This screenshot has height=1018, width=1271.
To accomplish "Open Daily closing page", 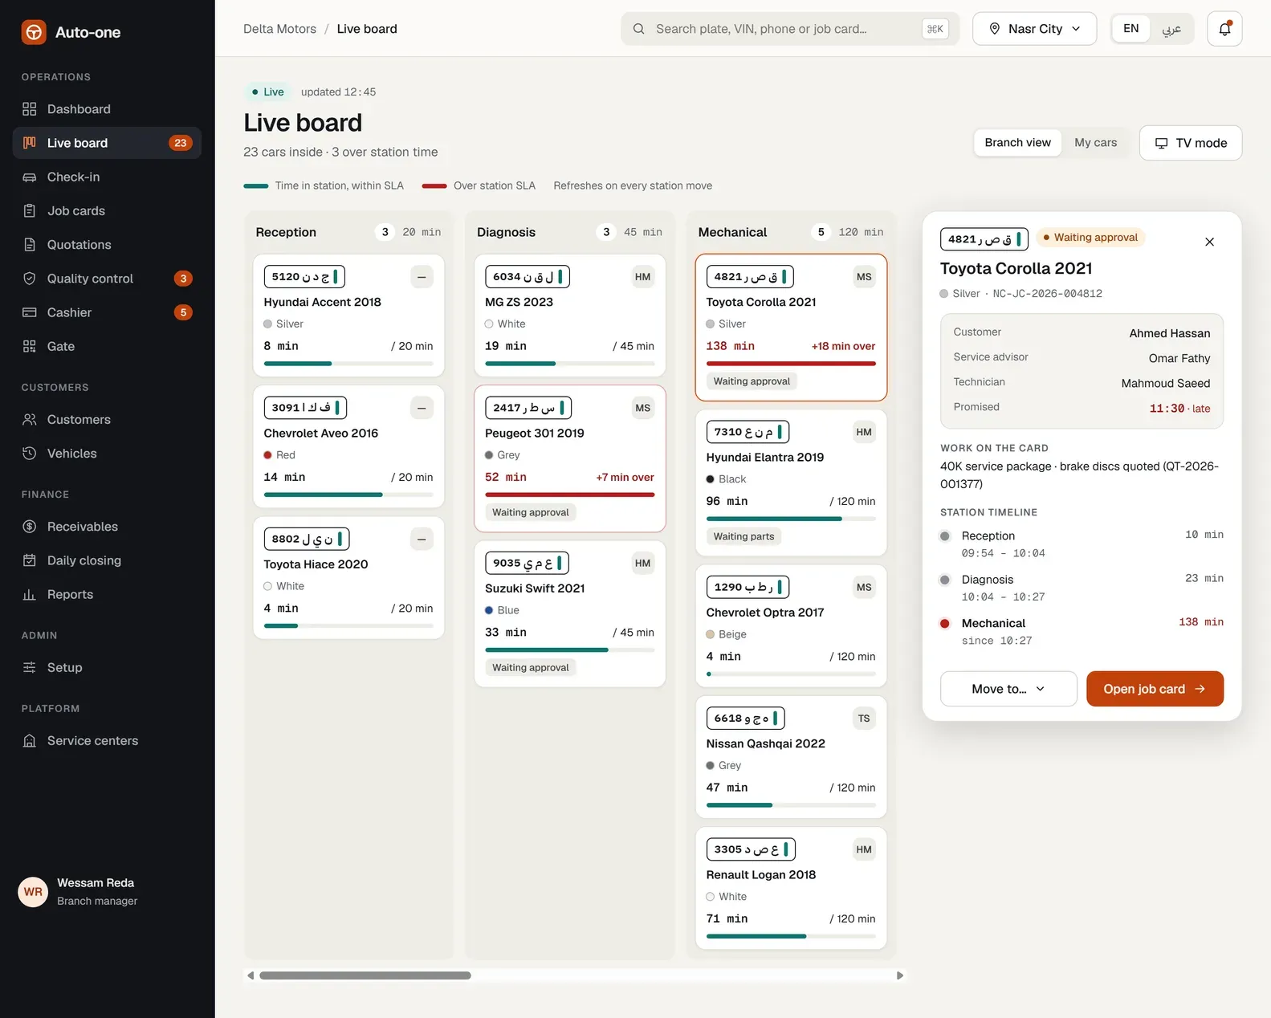I will pyautogui.click(x=107, y=560).
